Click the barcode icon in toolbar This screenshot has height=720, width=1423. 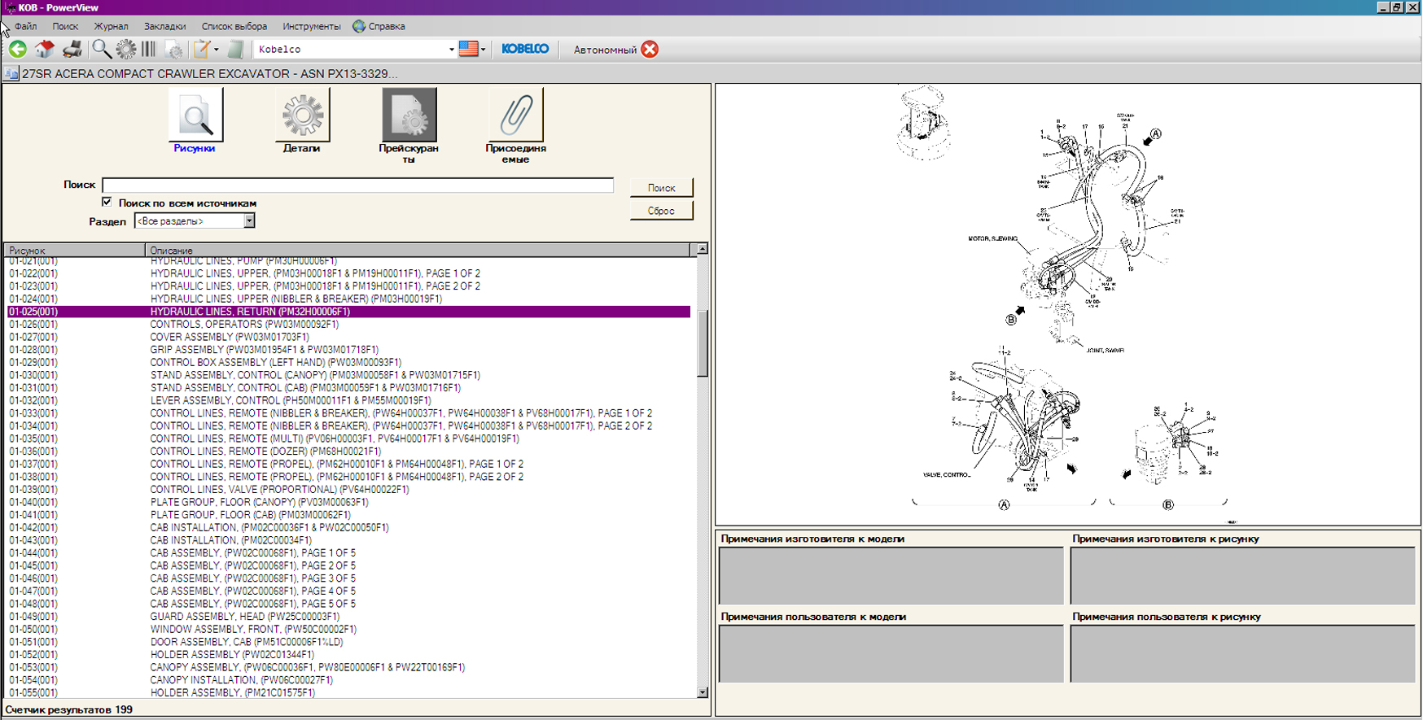tap(149, 50)
